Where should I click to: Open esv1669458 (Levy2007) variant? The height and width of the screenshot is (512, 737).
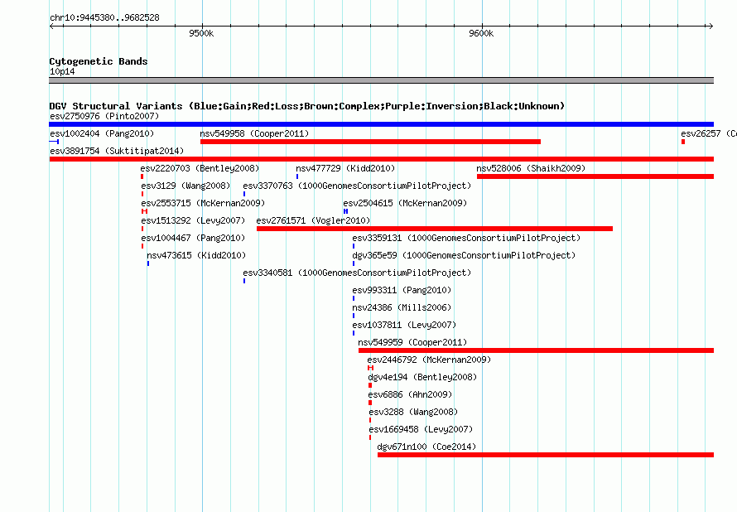coord(421,429)
